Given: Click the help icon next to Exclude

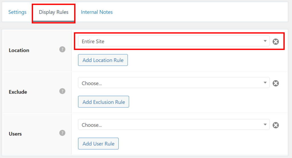Looking at the screenshot, I should [62, 91].
